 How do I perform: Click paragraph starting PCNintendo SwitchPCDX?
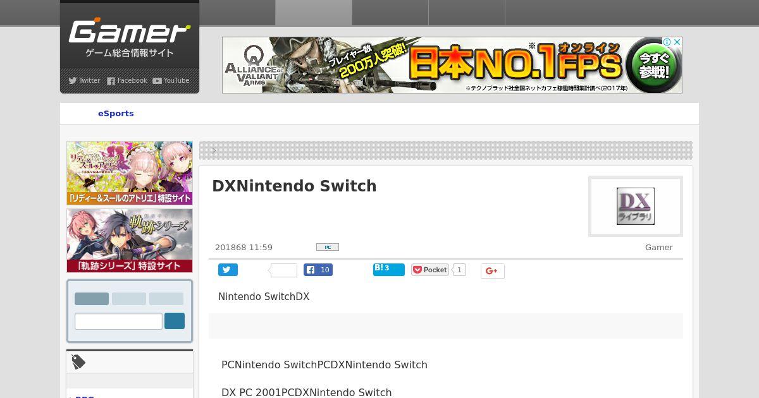324,365
